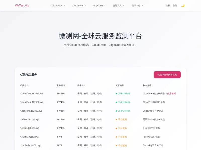Image resolution: width=201 pixels, height=150 pixels.
Task: Select *.cloudfront.182682.xyz address
Action: tap(32, 102)
